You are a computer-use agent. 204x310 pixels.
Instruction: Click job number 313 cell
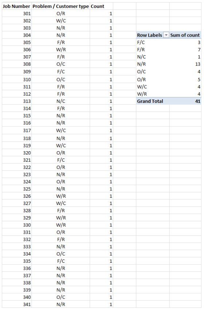pos(17,101)
